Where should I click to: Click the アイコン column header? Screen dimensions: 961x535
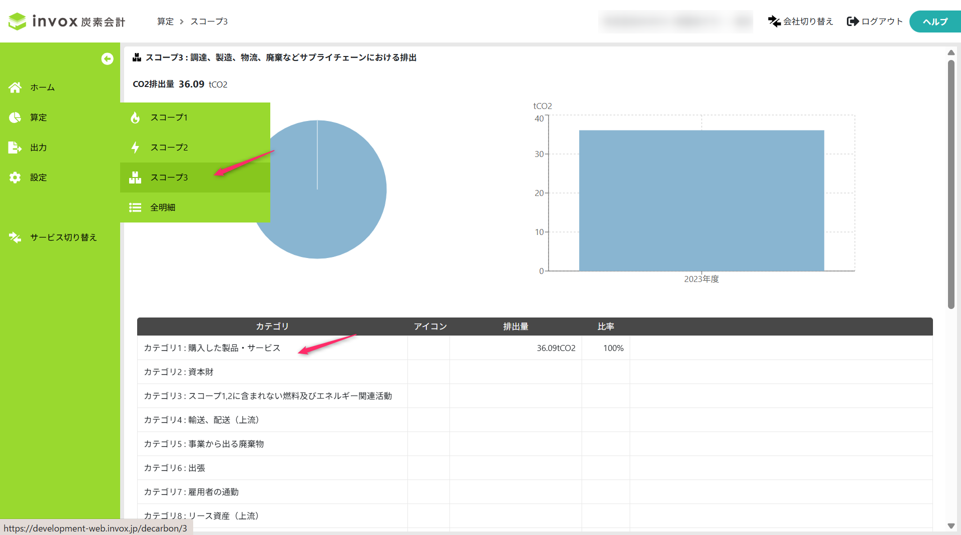430,326
